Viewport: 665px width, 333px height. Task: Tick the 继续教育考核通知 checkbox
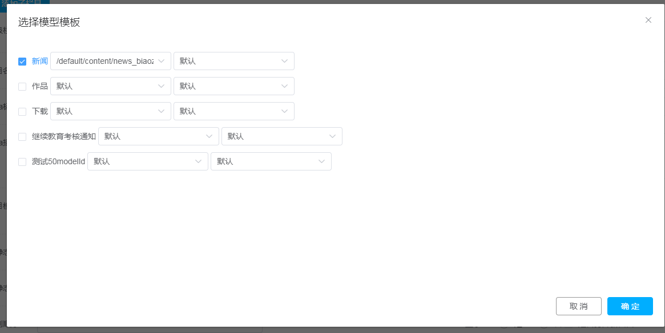click(22, 137)
